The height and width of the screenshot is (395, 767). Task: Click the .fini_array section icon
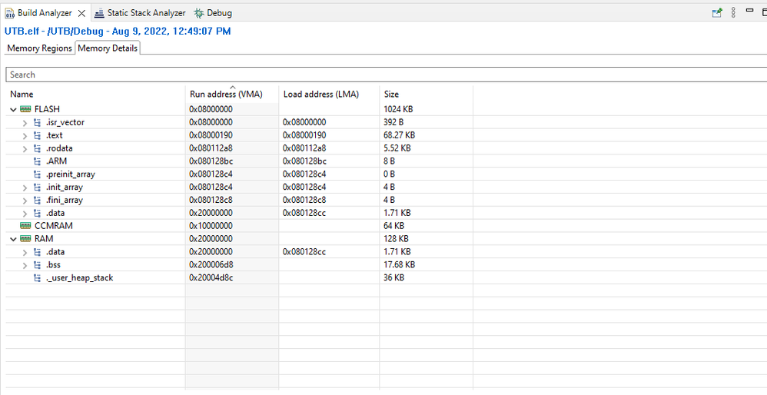click(x=37, y=200)
